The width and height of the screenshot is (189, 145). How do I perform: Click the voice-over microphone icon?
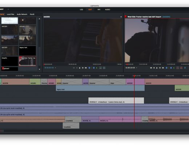185,68
